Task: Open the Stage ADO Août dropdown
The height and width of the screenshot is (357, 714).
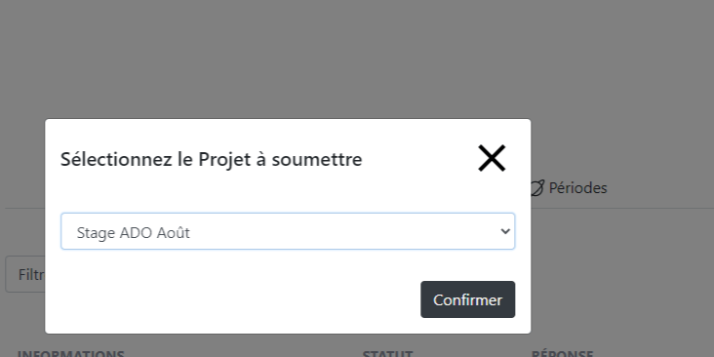Action: pyautogui.click(x=288, y=231)
